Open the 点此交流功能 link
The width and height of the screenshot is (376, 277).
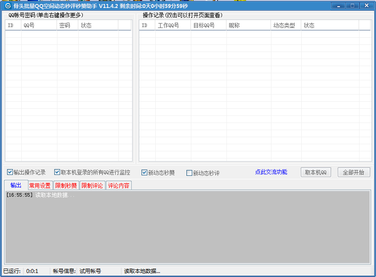pos(271,172)
